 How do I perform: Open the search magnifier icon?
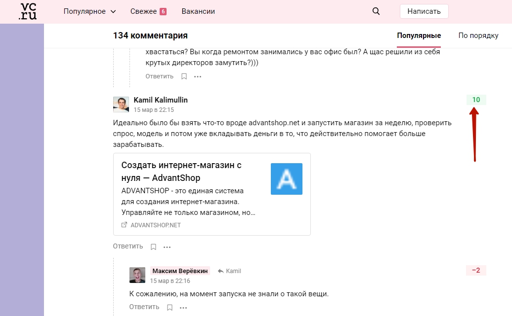click(x=376, y=11)
